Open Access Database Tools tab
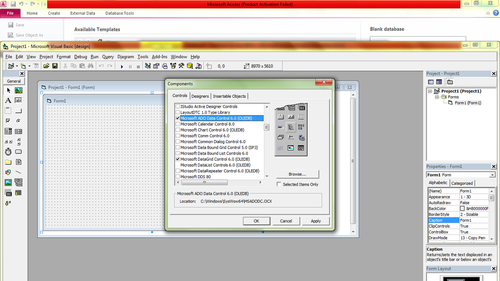This screenshot has width=500, height=281. click(120, 13)
